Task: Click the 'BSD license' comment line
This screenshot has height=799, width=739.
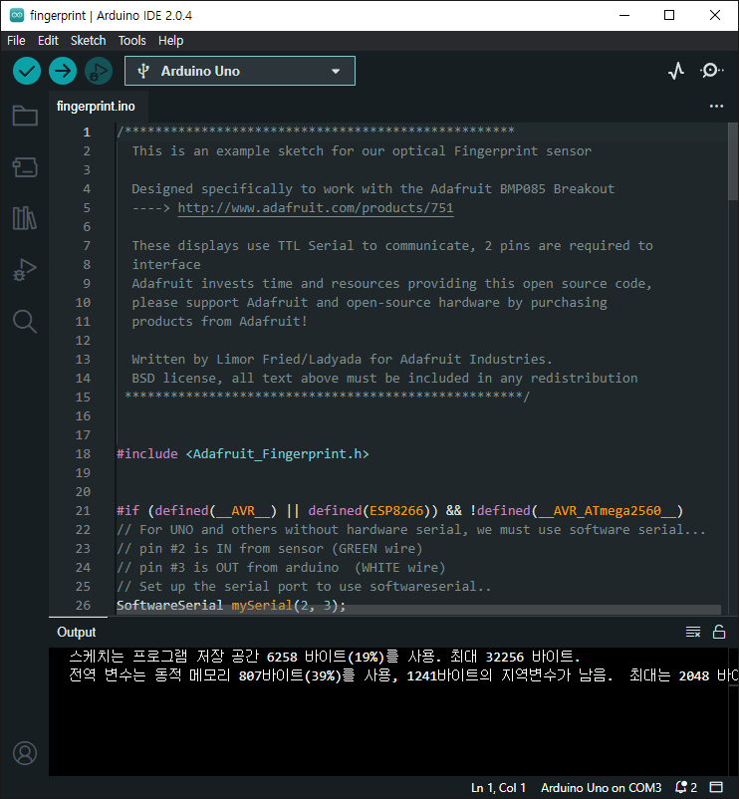Action: point(384,379)
